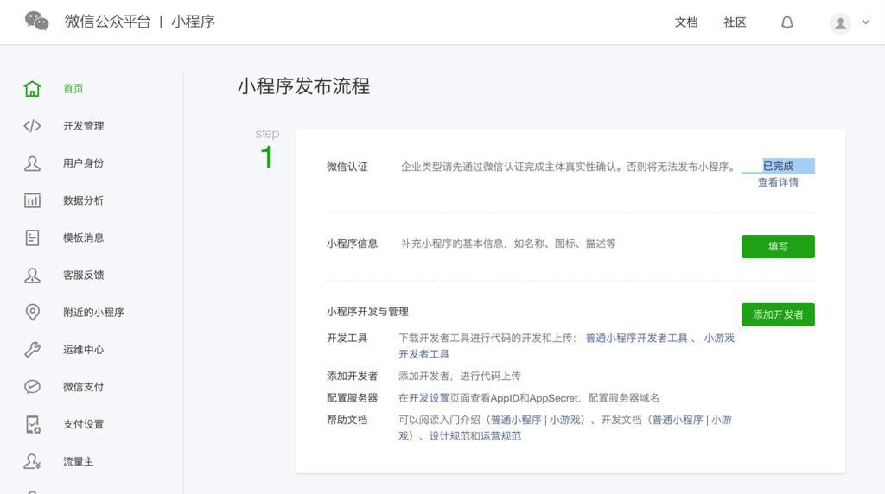This screenshot has width=885, height=494.
Task: Open the notification bell
Action: point(786,22)
